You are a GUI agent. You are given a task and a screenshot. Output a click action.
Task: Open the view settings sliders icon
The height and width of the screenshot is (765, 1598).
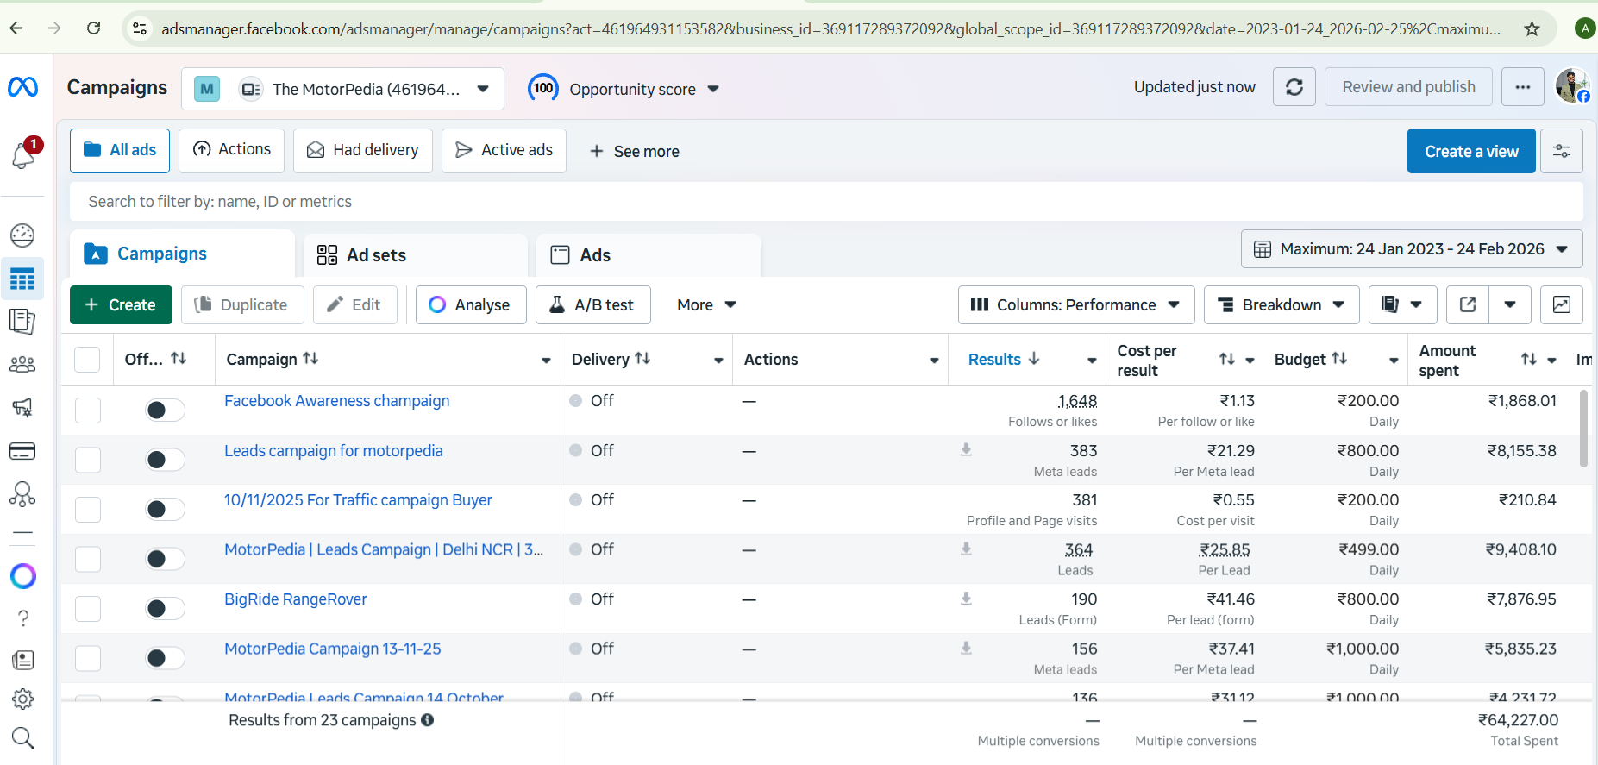tap(1561, 151)
